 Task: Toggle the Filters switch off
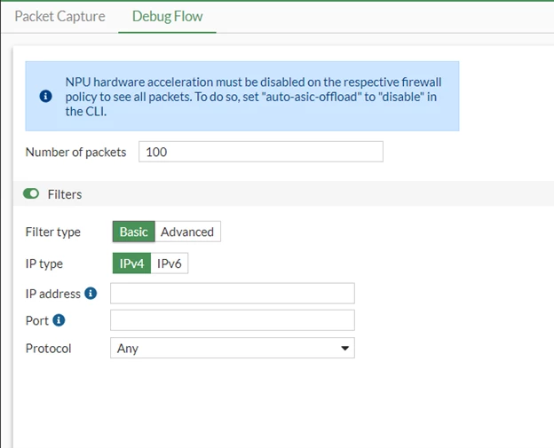(31, 193)
